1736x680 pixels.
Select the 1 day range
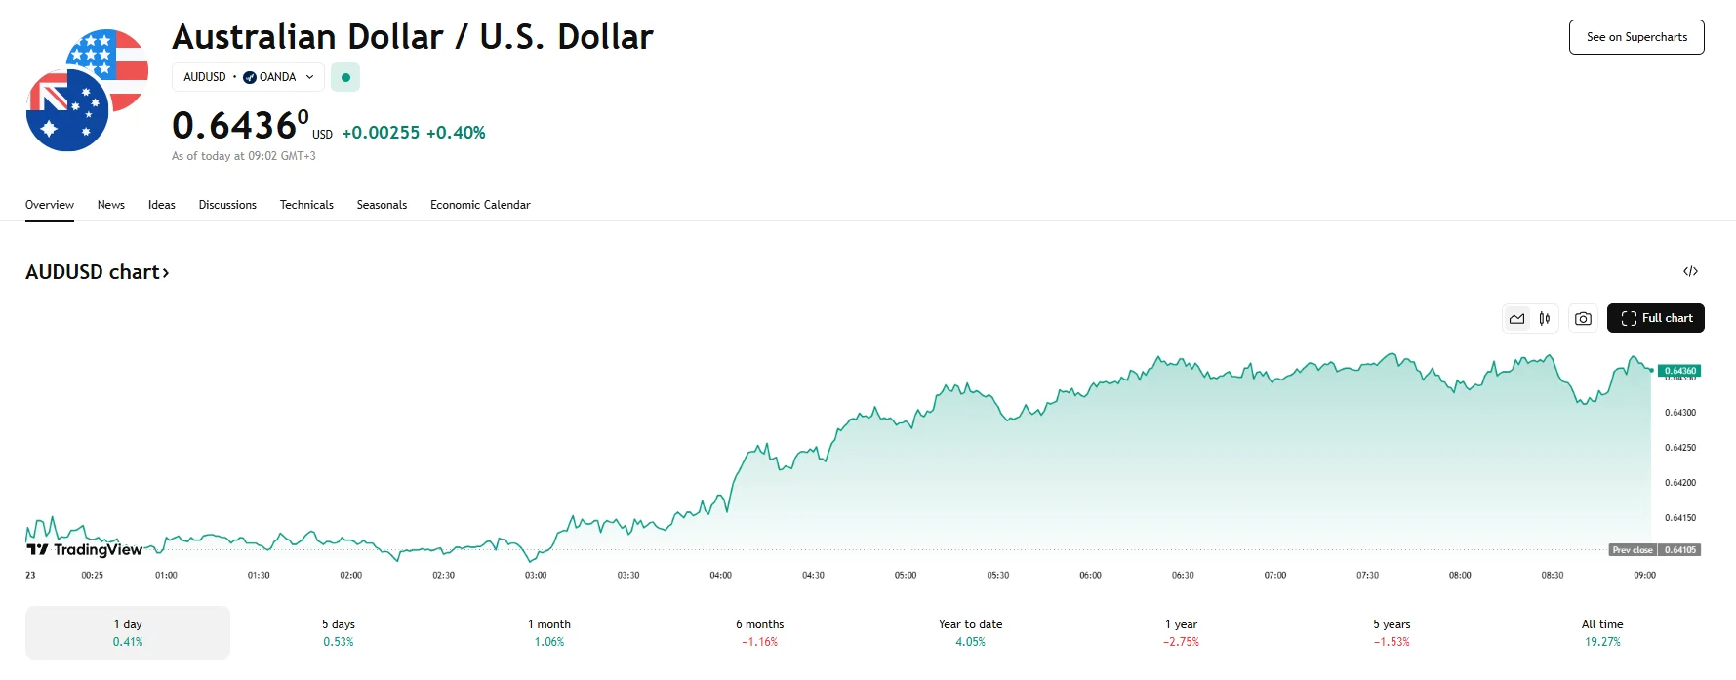tap(128, 632)
